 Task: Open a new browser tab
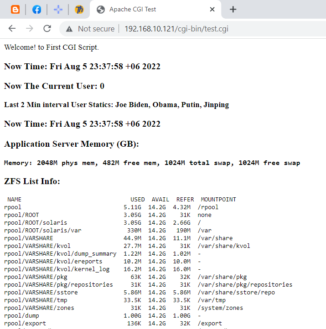[x=233, y=10]
